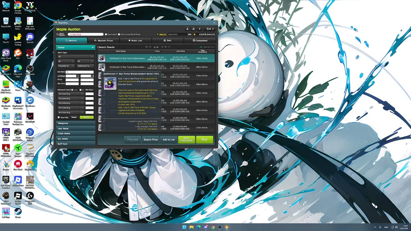Enable the Exact match checkbox
411x231 pixels.
(x=106, y=34)
